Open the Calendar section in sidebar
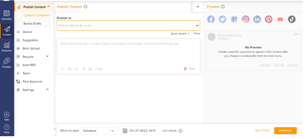Viewport: 306px width, 139px height. click(7, 15)
